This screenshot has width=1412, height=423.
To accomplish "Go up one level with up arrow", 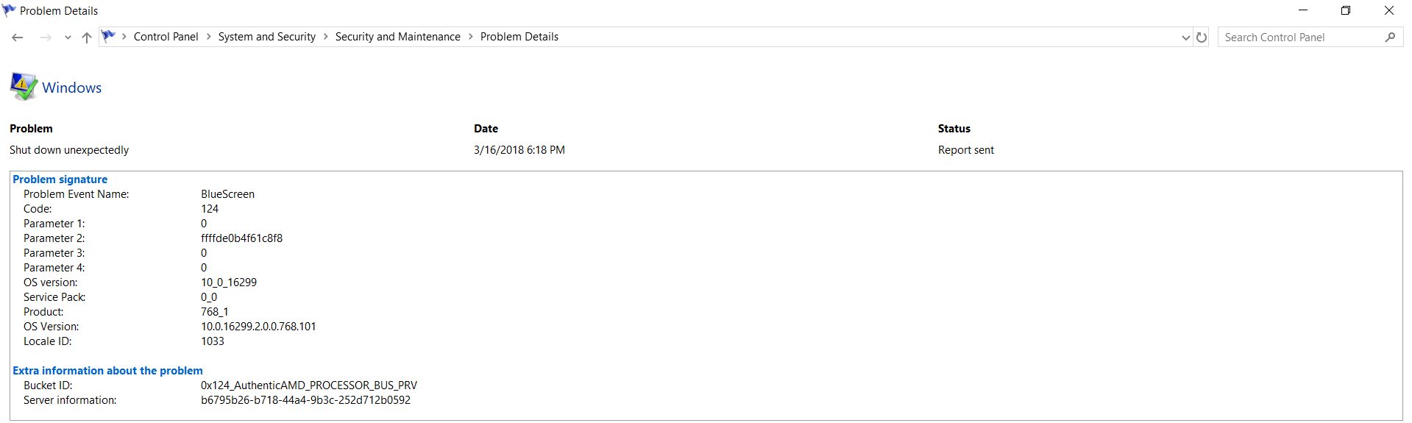I will pyautogui.click(x=87, y=38).
